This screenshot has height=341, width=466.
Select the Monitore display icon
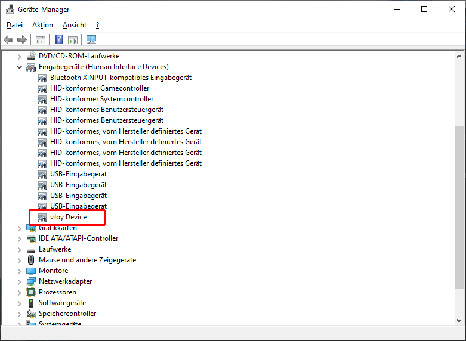(x=31, y=271)
